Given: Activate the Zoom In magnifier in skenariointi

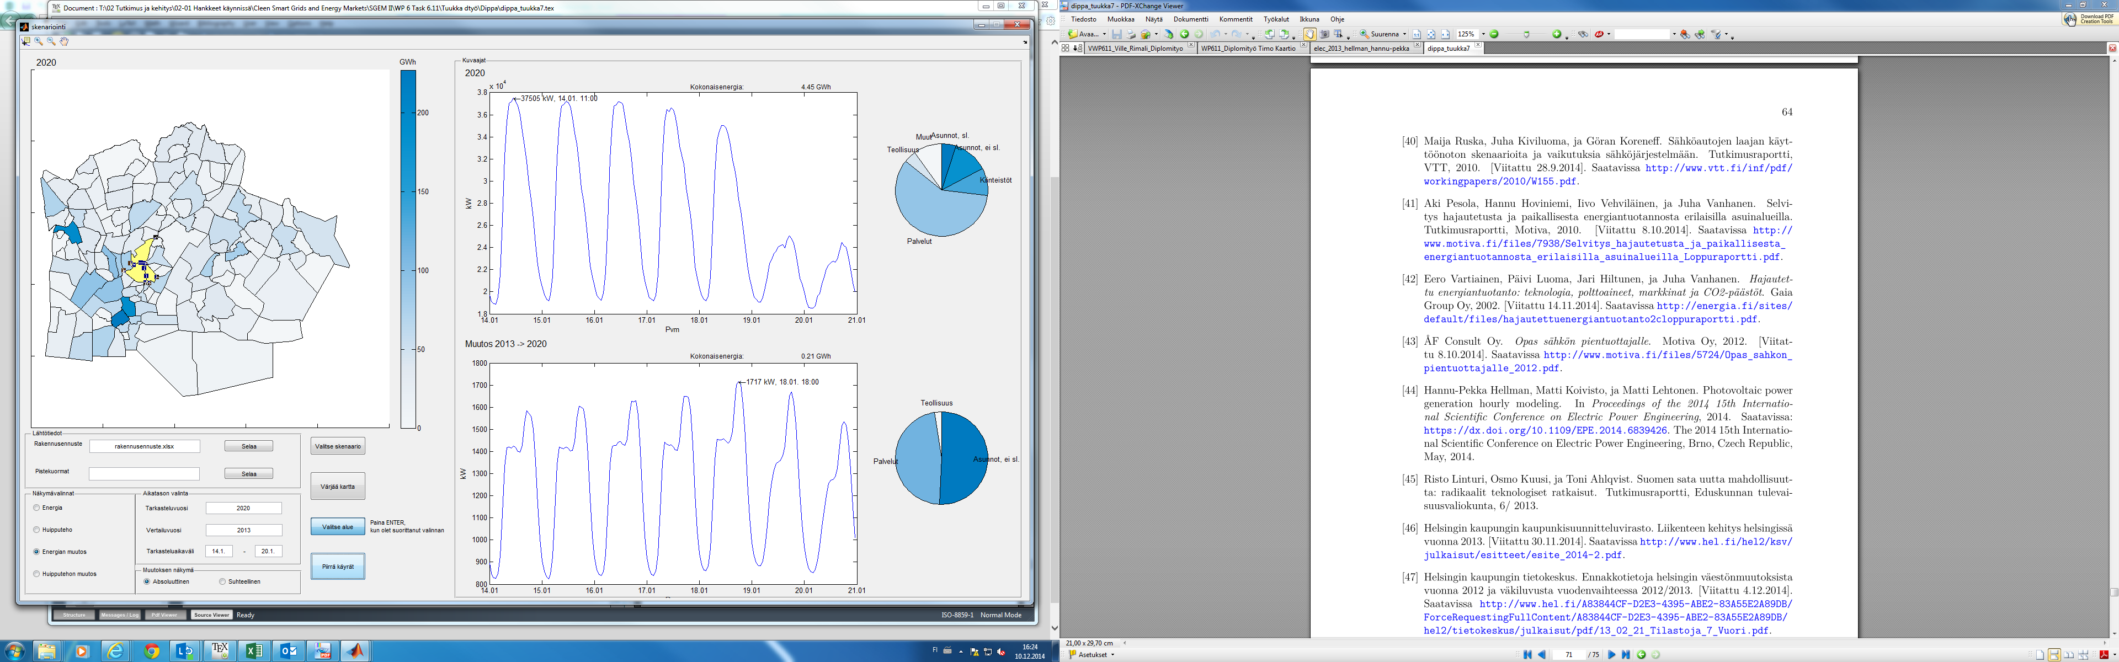Looking at the screenshot, I should [x=39, y=41].
